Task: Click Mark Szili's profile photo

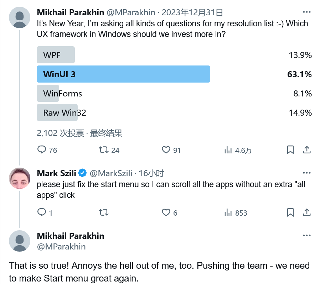Action: (20, 178)
